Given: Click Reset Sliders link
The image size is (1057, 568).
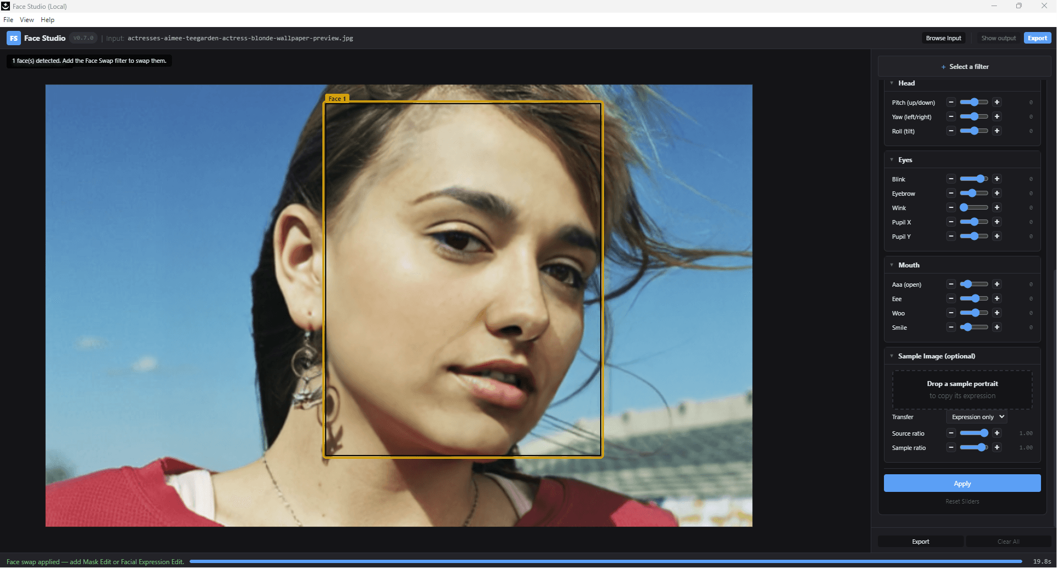Looking at the screenshot, I should click(x=962, y=502).
